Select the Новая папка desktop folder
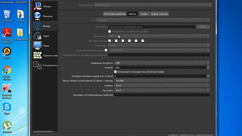This screenshot has height=136, width=242. (21, 34)
